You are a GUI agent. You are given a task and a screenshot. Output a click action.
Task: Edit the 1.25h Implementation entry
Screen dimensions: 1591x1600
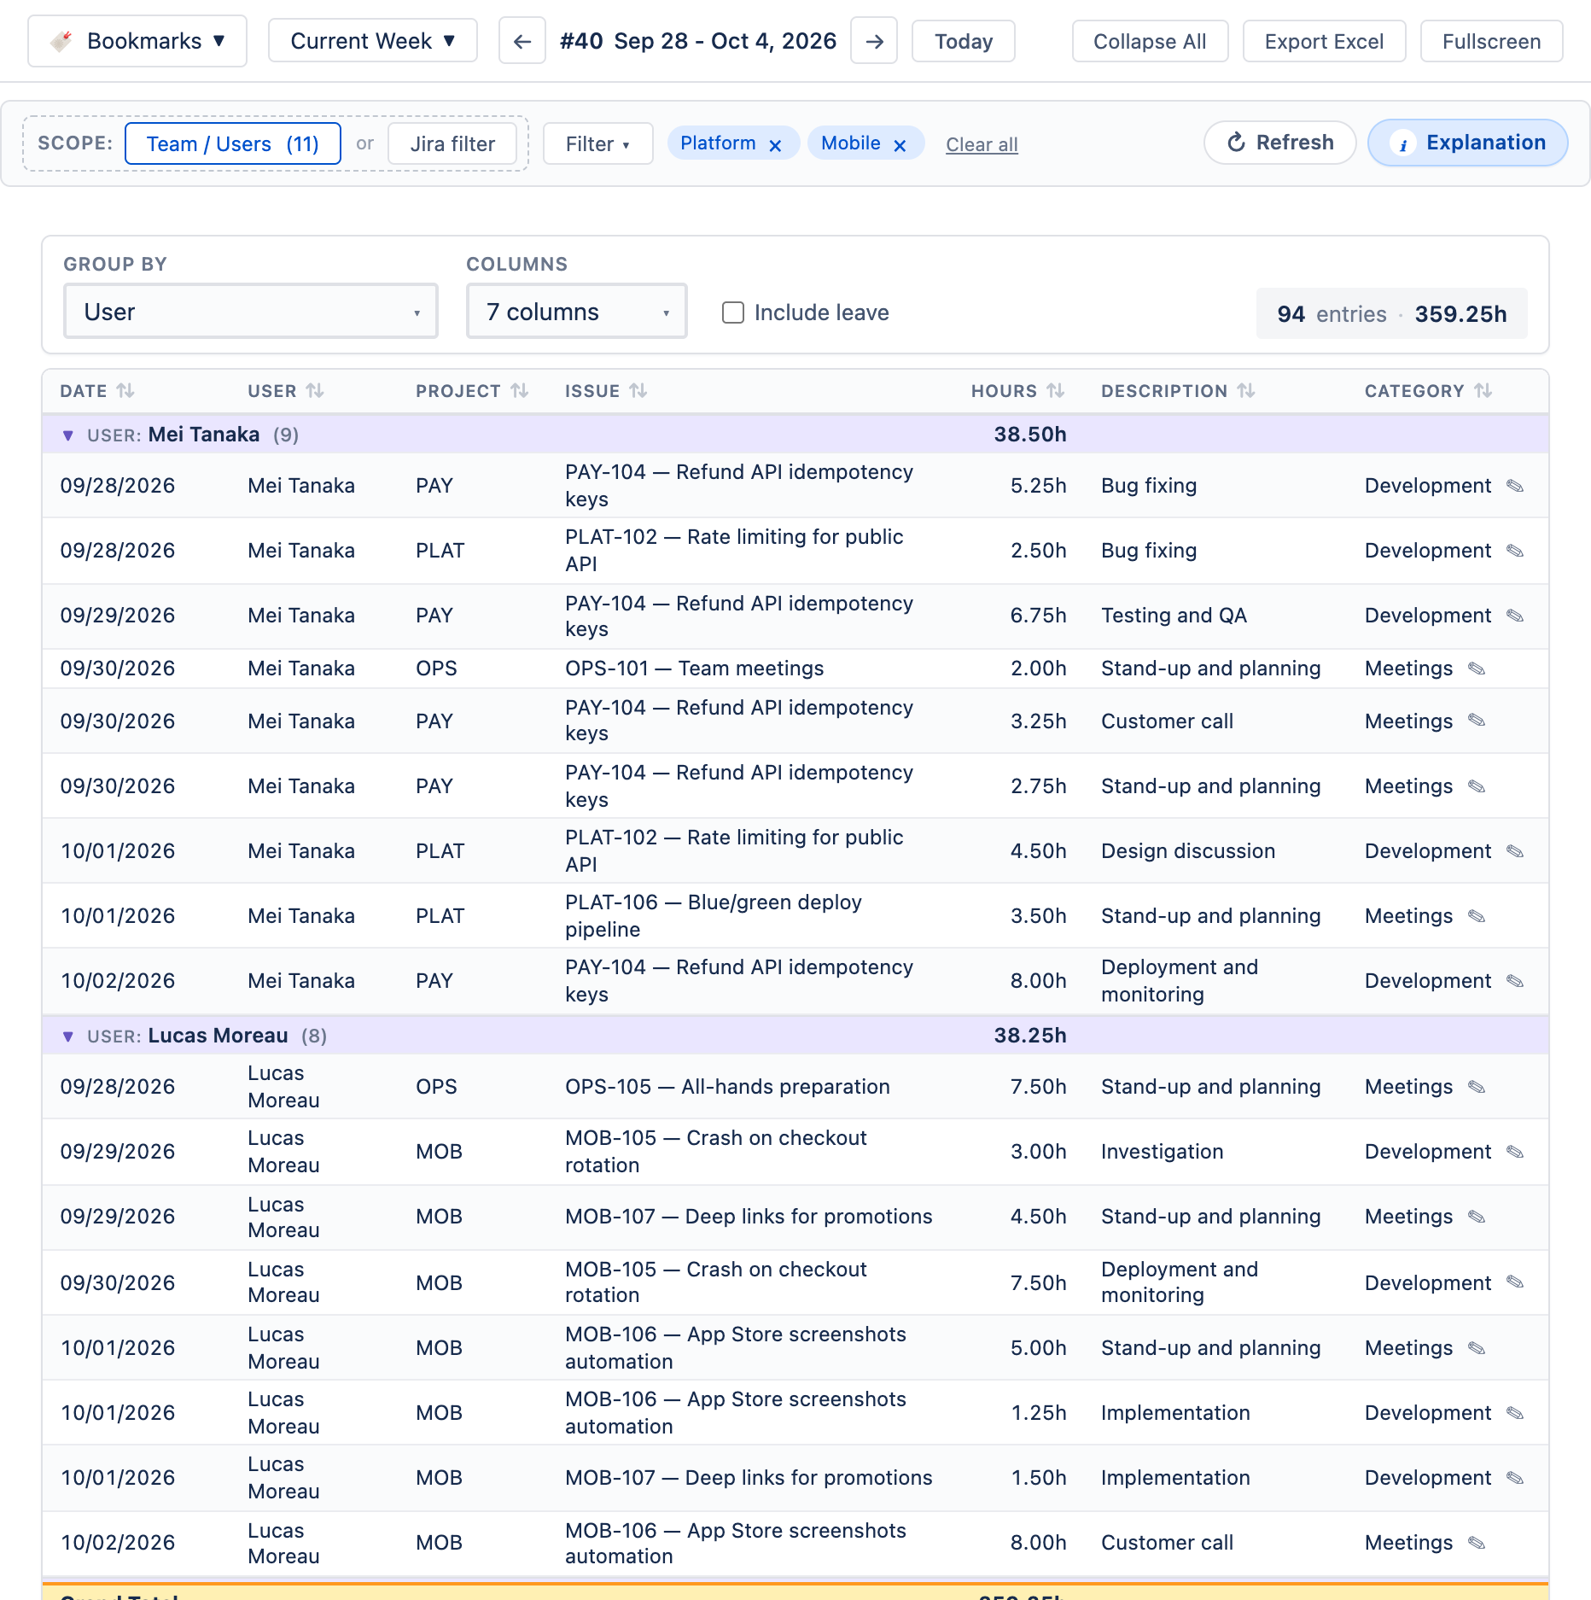pyautogui.click(x=1515, y=1413)
